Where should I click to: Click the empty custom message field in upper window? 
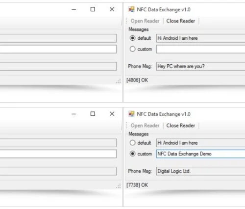pyautogui.click(x=200, y=49)
